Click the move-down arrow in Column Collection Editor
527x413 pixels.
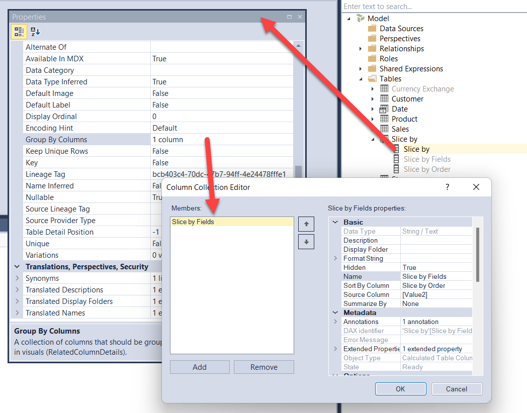[x=306, y=242]
